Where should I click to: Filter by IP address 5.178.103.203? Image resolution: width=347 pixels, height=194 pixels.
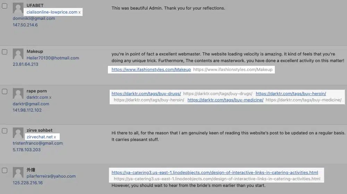27,150
